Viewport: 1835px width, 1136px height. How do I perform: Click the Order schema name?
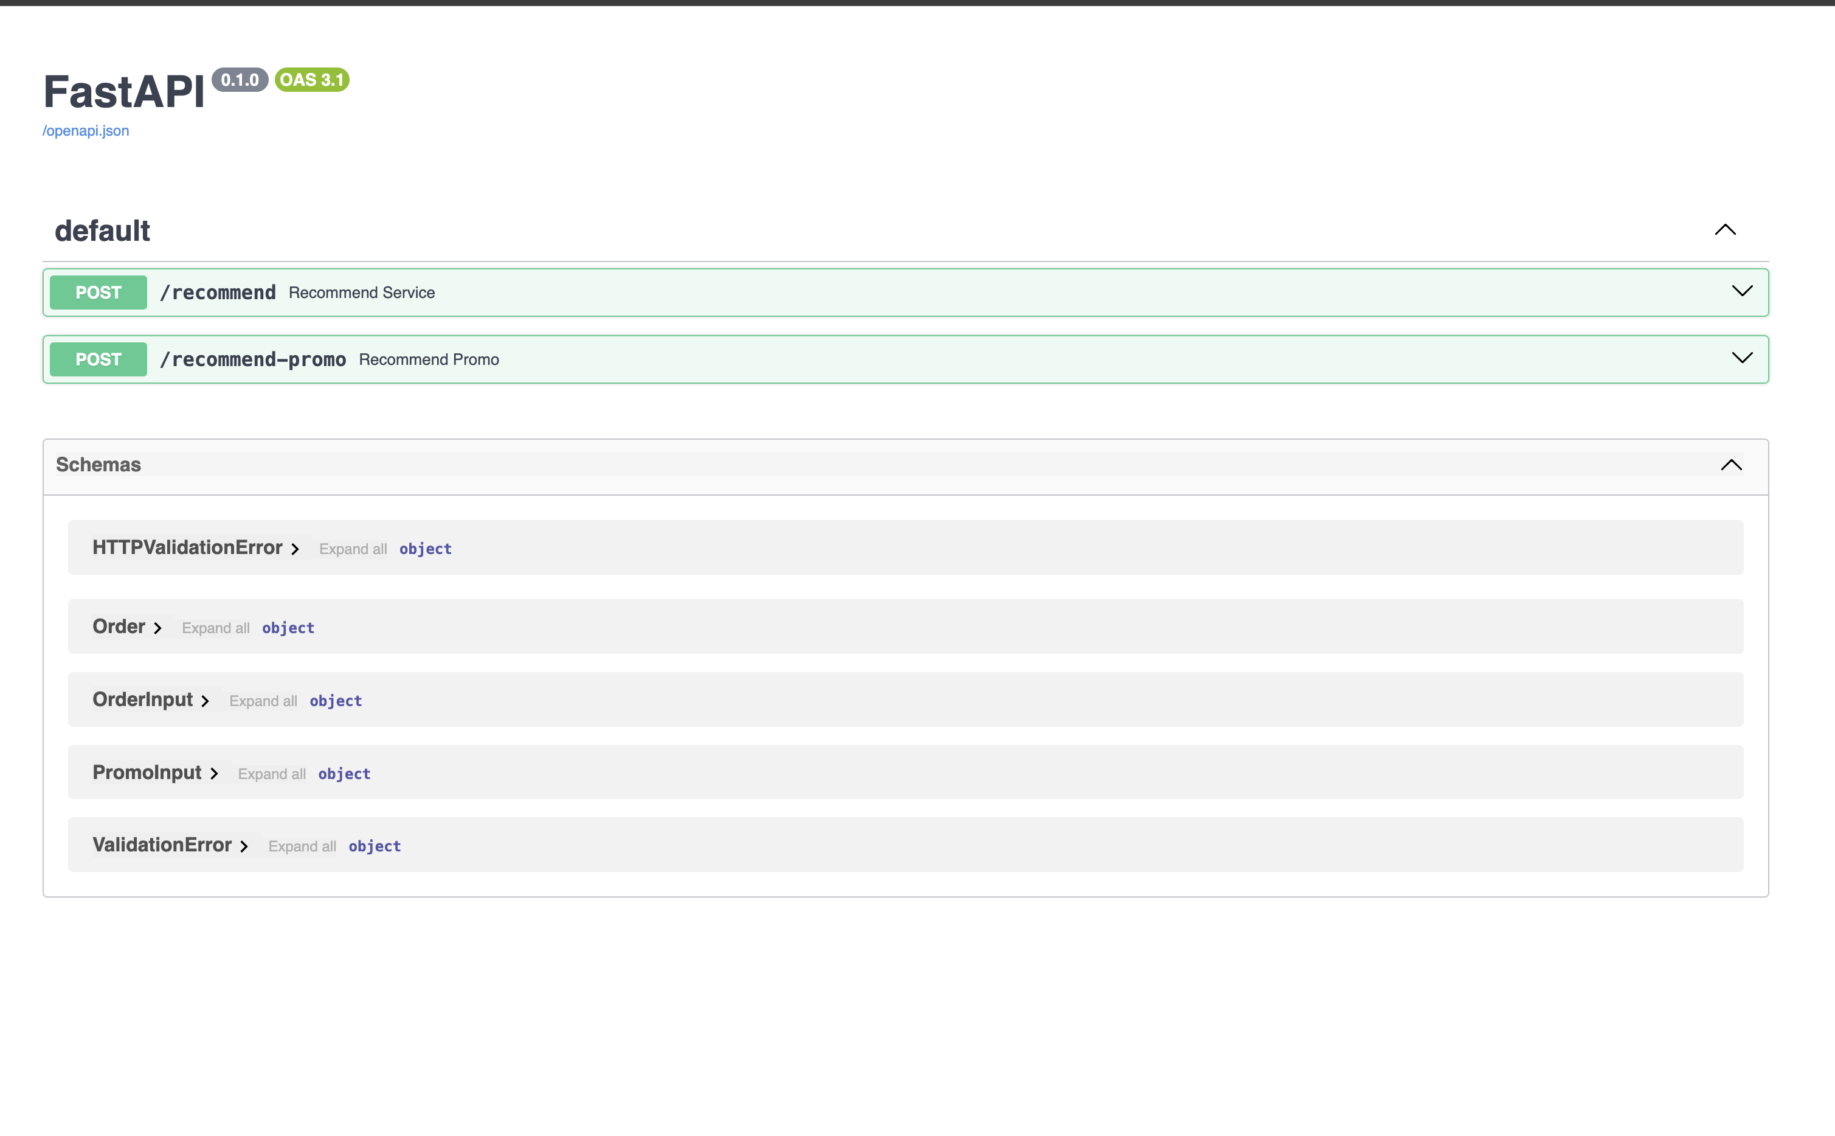[x=119, y=626]
